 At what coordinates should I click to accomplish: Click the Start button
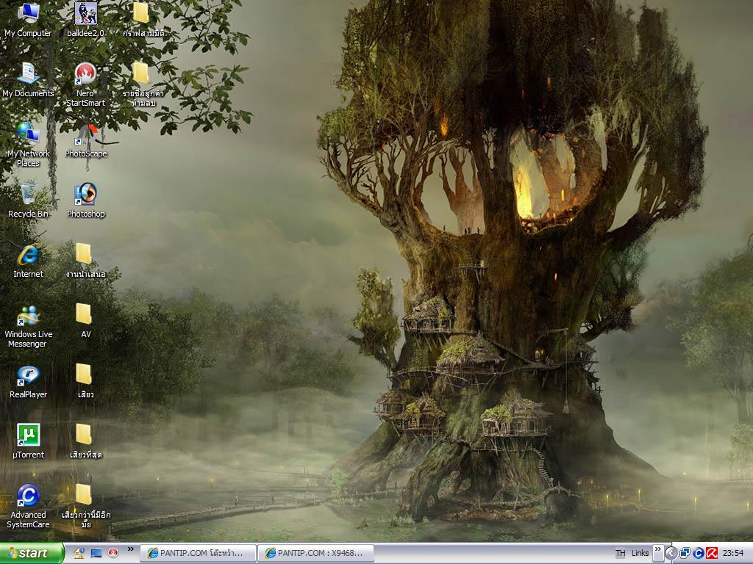[32, 553]
